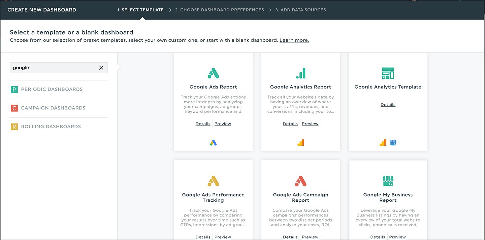Open the Learn more link
Screen dimensions: 485x240
pyautogui.click(x=294, y=40)
